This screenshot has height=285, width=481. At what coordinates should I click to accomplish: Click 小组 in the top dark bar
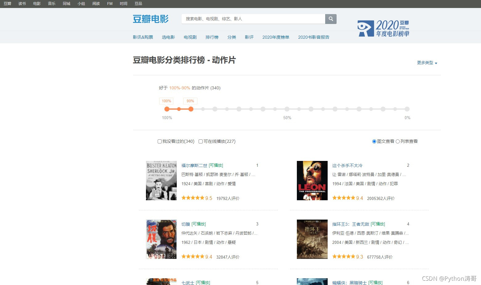[x=81, y=4]
